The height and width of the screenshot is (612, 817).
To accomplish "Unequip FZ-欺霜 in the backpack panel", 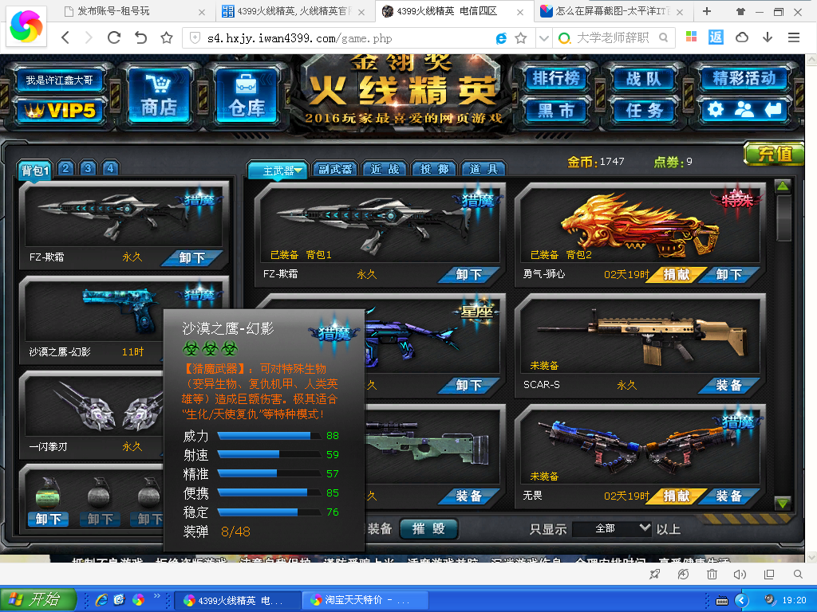I will (x=192, y=257).
